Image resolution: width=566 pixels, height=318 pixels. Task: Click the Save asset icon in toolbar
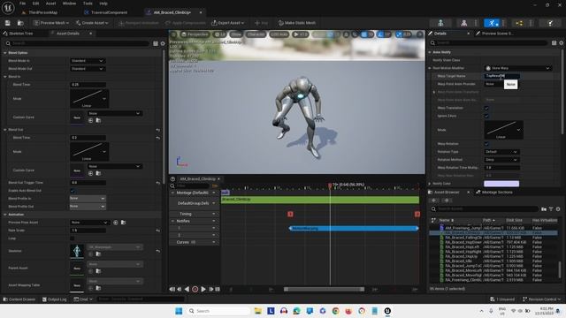pyautogui.click(x=8, y=23)
